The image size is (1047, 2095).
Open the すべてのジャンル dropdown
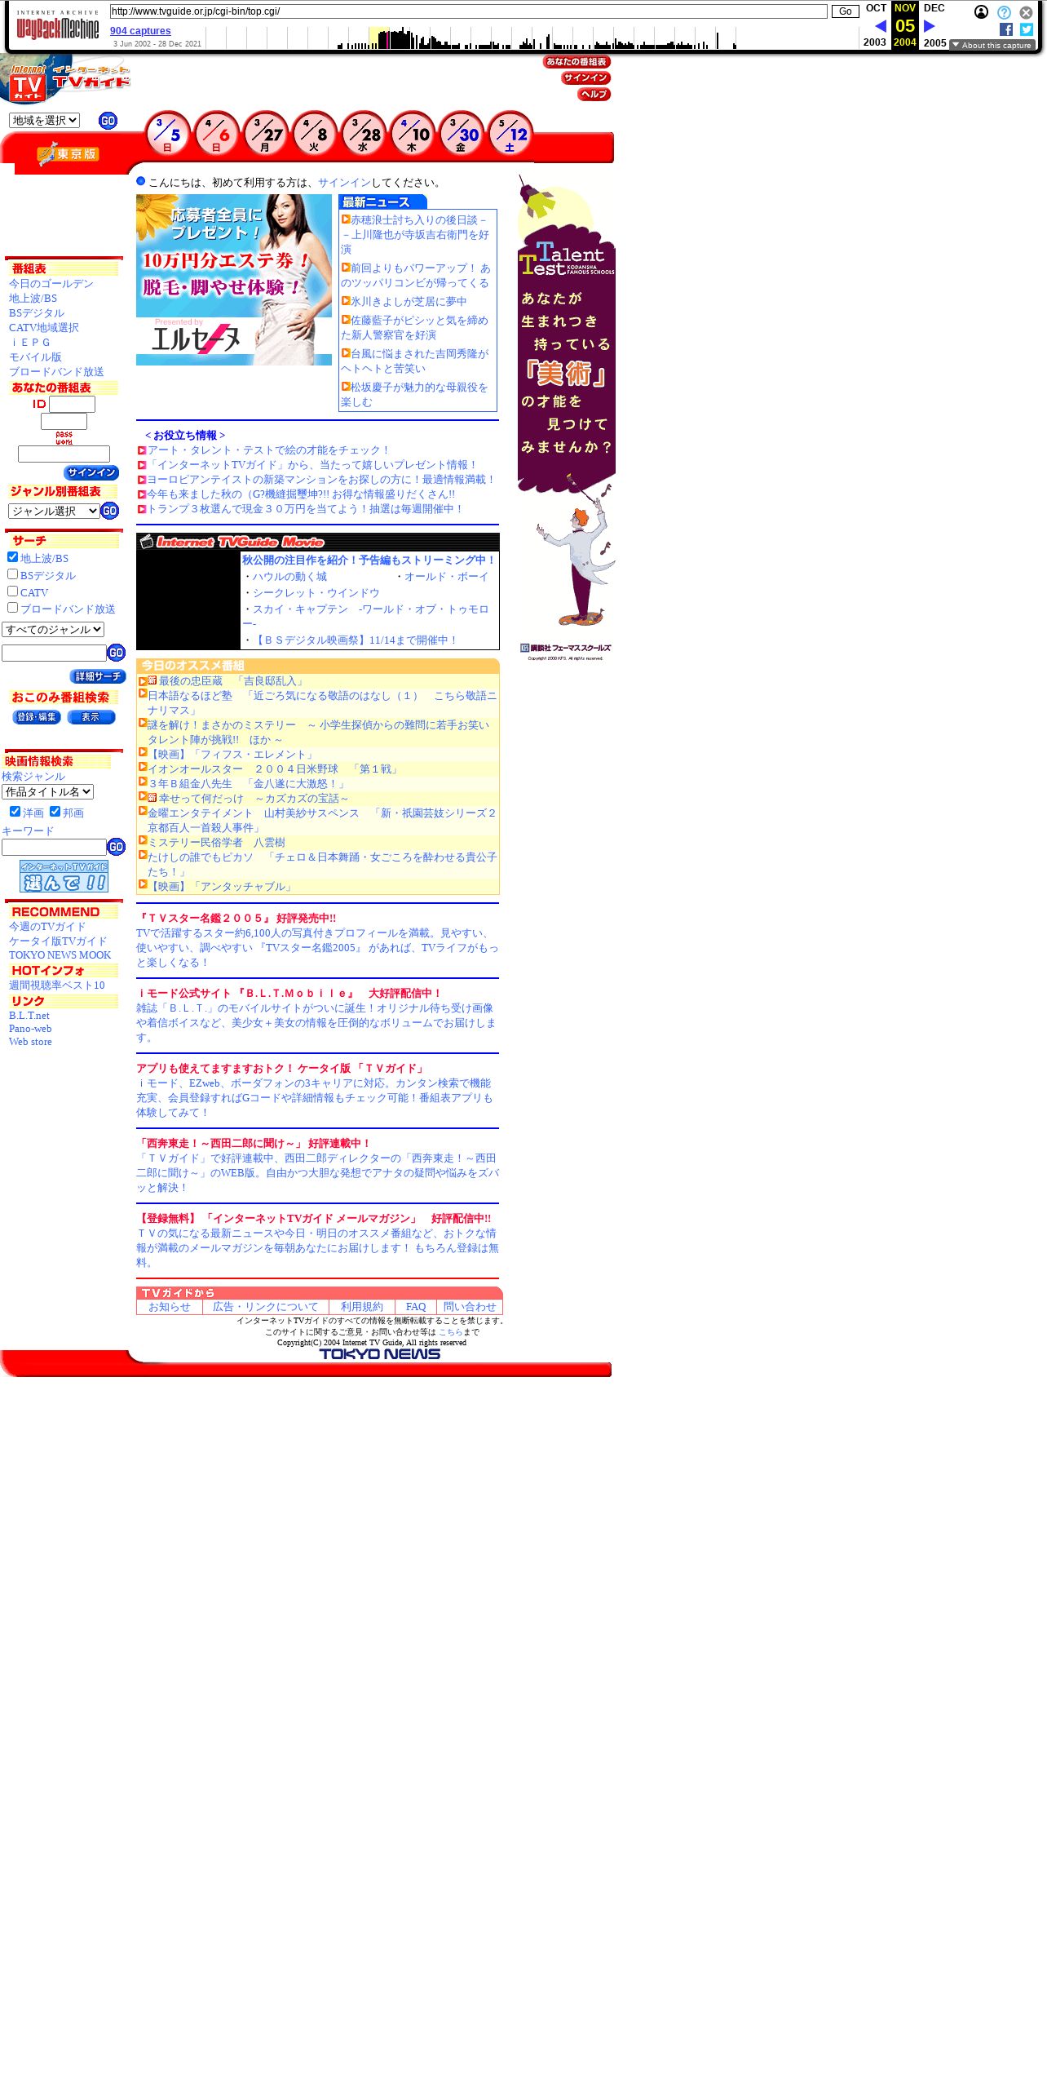[x=53, y=629]
